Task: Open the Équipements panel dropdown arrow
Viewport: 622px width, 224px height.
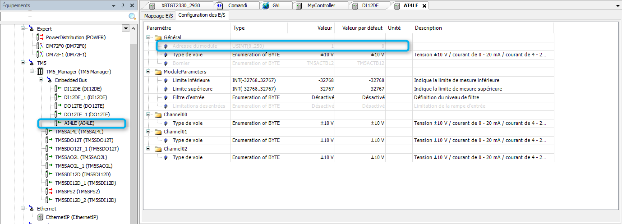Action: coord(113,5)
